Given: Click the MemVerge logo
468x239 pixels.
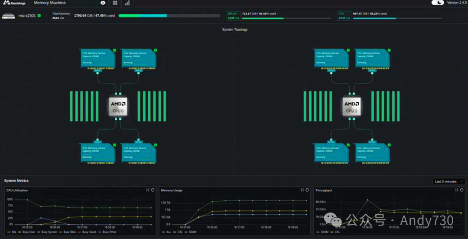Looking at the screenshot, I should click(14, 3).
